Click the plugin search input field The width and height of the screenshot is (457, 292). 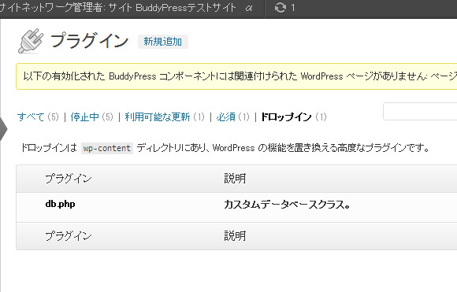point(420,111)
